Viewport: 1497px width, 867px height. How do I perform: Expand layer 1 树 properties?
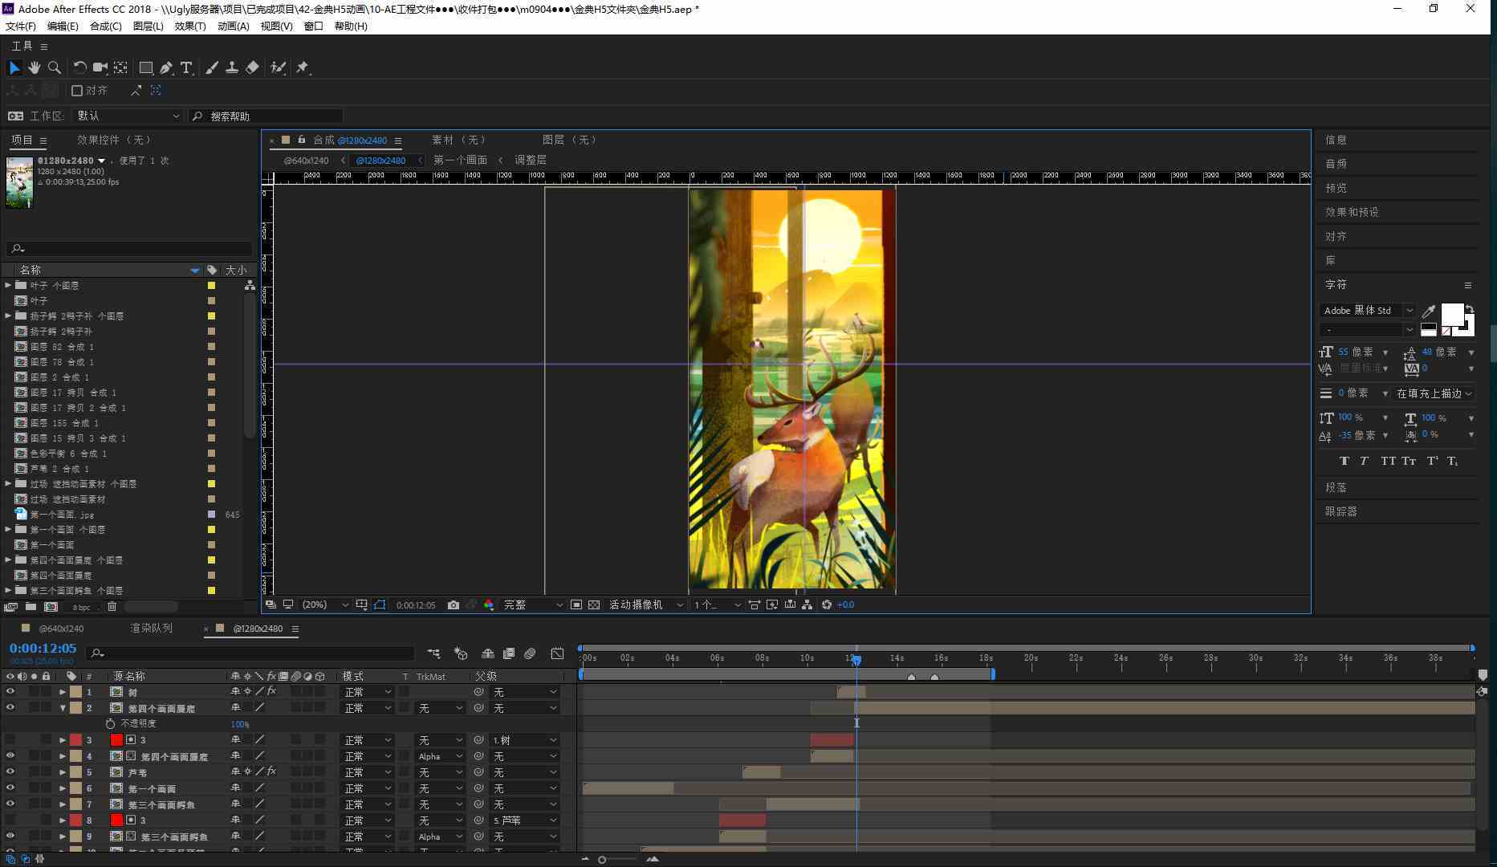[63, 692]
